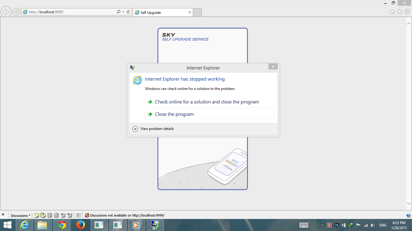Open File Explorer from the taskbar
Viewport: 412px width, 231px height.
(42, 225)
